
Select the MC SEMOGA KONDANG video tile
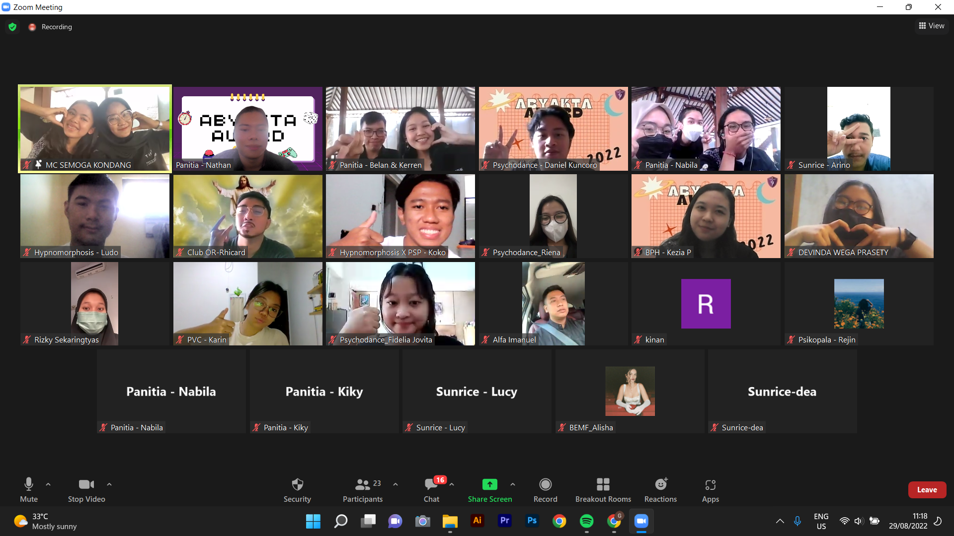pyautogui.click(x=95, y=129)
